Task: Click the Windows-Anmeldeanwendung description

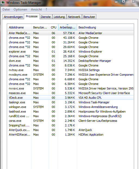Action: (98, 107)
